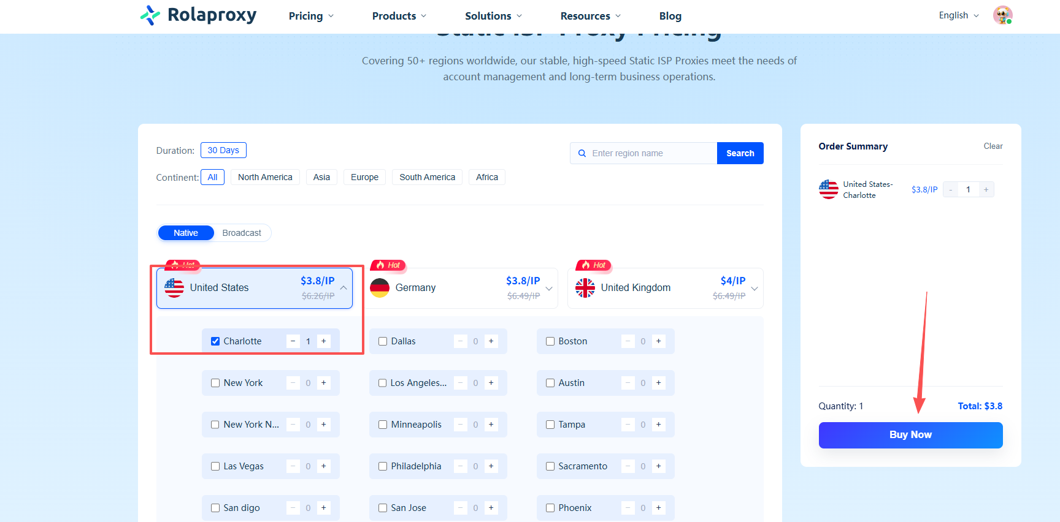Filter continents by All
Viewport: 1060px width, 522px height.
point(212,177)
